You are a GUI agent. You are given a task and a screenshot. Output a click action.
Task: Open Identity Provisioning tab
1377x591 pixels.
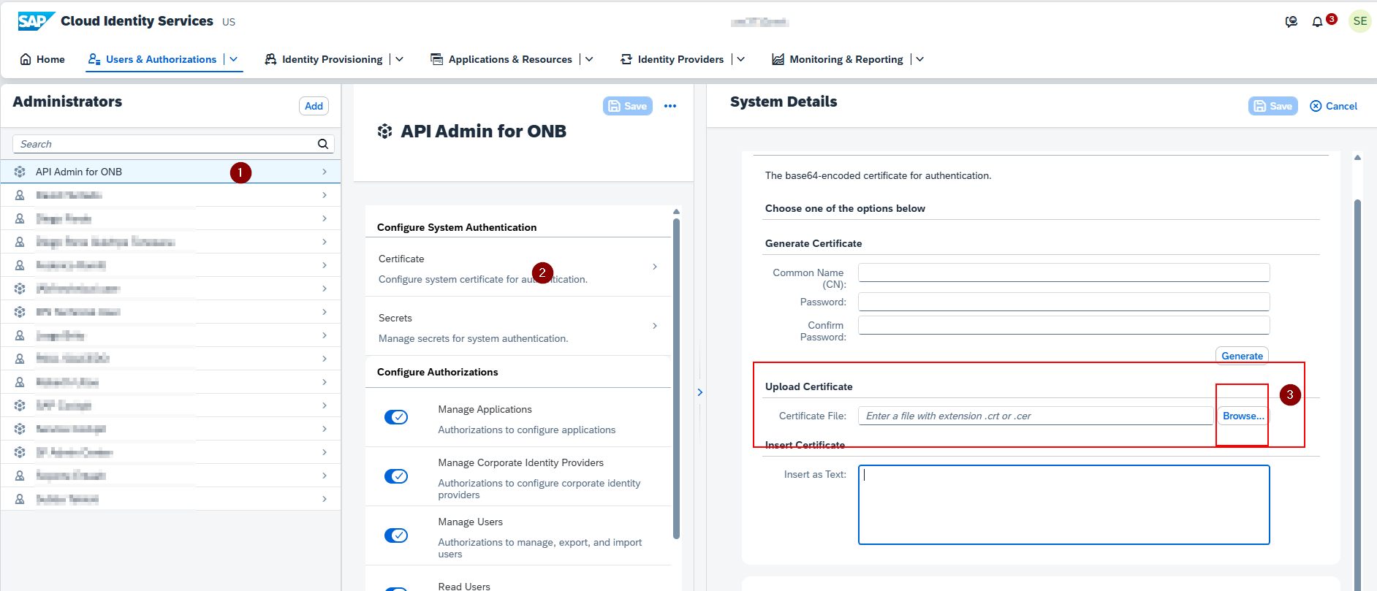pyautogui.click(x=324, y=59)
